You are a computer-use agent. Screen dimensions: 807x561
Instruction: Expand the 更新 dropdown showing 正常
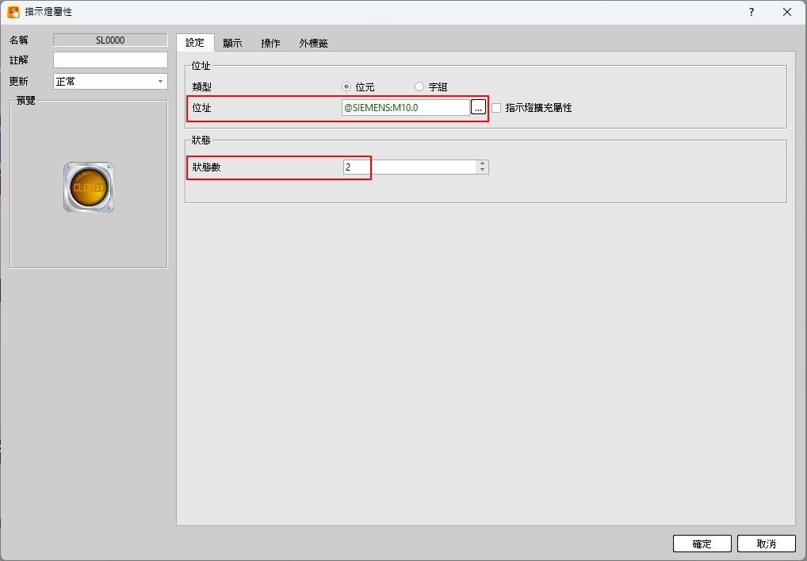tap(110, 82)
